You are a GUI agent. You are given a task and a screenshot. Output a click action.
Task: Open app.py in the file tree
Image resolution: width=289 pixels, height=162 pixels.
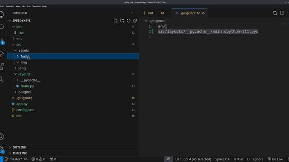73,104
